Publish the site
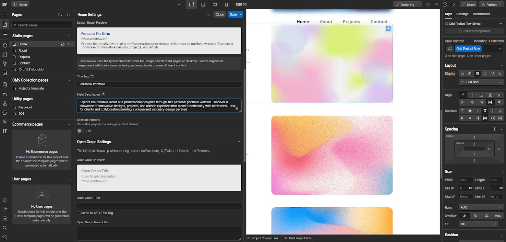506x242 pixels. (x=491, y=4)
